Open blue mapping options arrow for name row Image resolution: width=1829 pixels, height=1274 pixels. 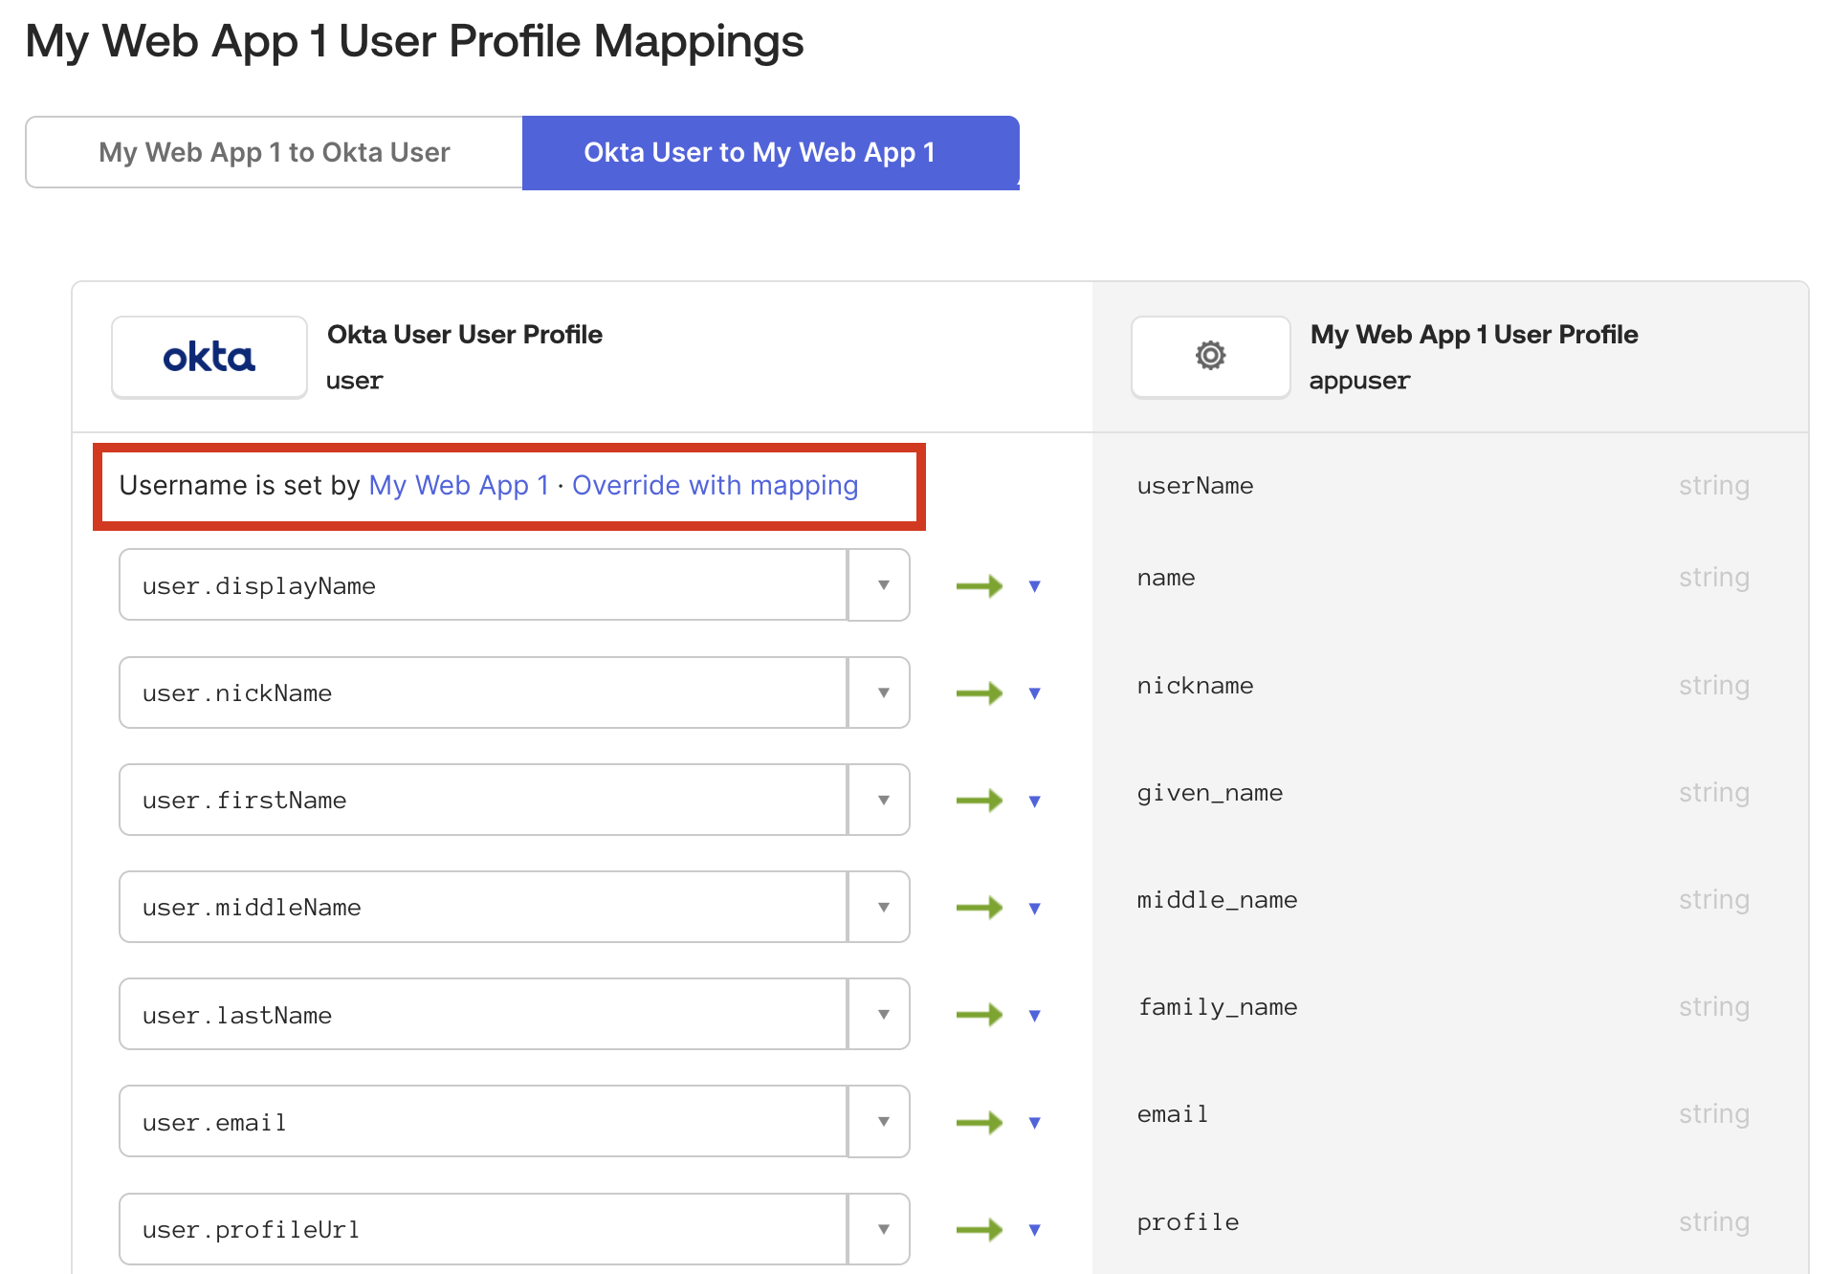pyautogui.click(x=1034, y=586)
